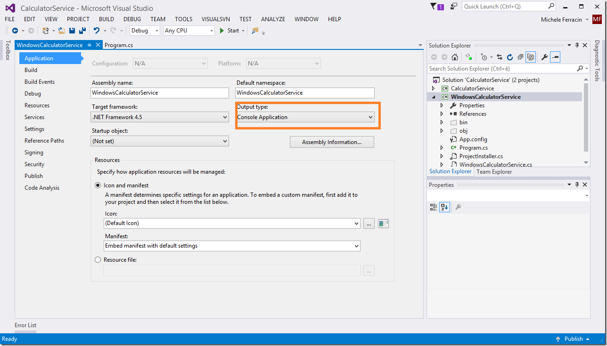Image resolution: width=607 pixels, height=346 pixels.
Task: Switch to the Program.cs tab
Action: pos(118,45)
